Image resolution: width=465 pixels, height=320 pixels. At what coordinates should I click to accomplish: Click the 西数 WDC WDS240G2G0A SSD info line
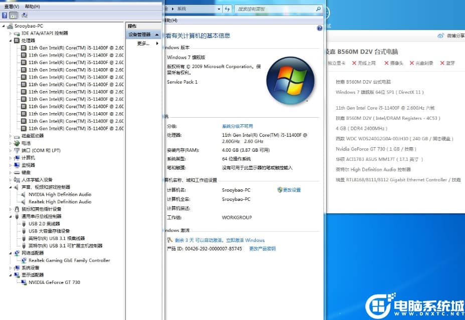click(x=394, y=139)
